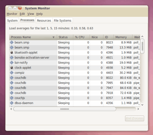Screen dimensions: 153x135
Task: Click the End Process button
Action: point(135,118)
